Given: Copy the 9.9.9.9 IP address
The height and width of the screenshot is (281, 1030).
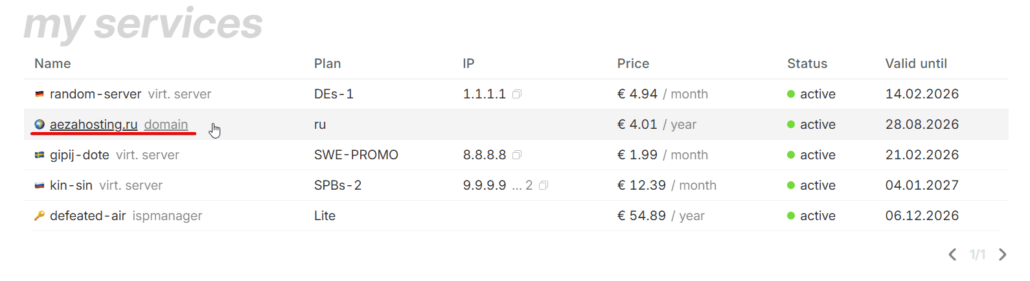Looking at the screenshot, I should pos(544,186).
